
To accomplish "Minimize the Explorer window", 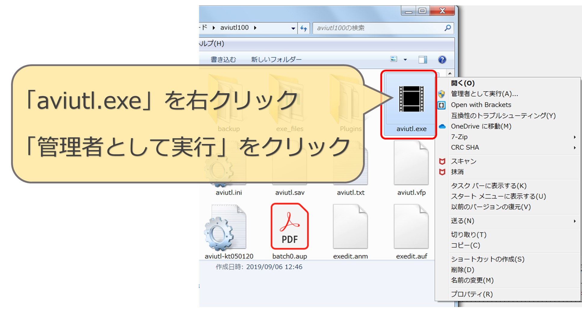I will (408, 11).
